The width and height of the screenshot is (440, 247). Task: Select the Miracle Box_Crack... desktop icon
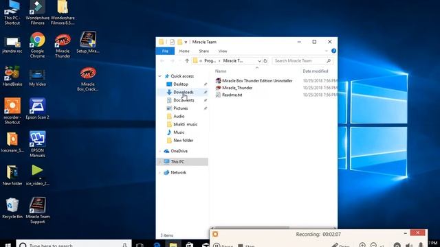coord(88,79)
